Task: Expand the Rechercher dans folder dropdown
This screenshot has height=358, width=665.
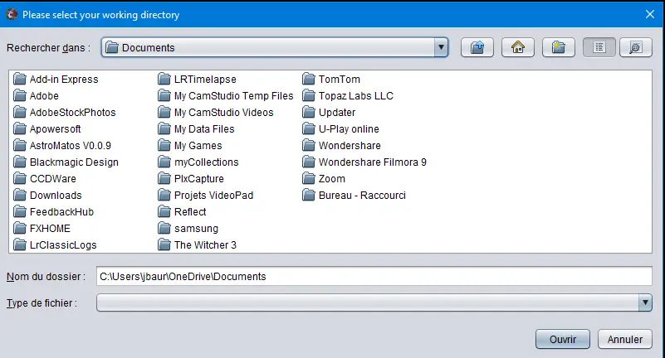Action: click(x=441, y=47)
